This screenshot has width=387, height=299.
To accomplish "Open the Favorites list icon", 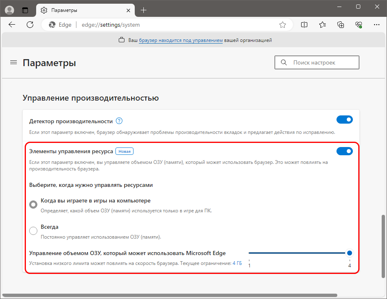I will pos(322,25).
